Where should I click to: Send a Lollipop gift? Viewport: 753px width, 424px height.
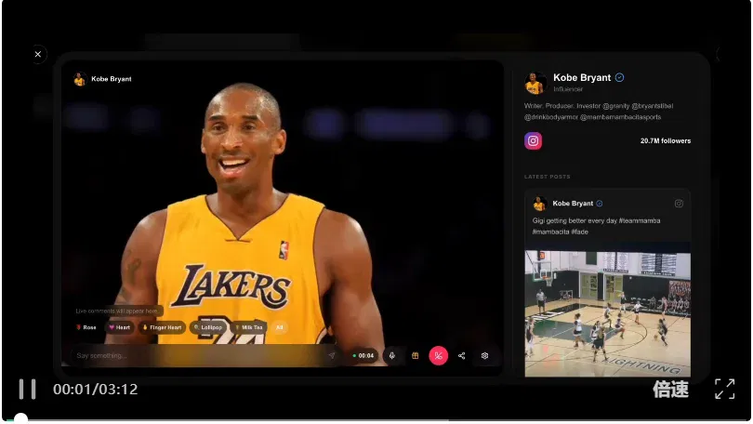coord(208,327)
